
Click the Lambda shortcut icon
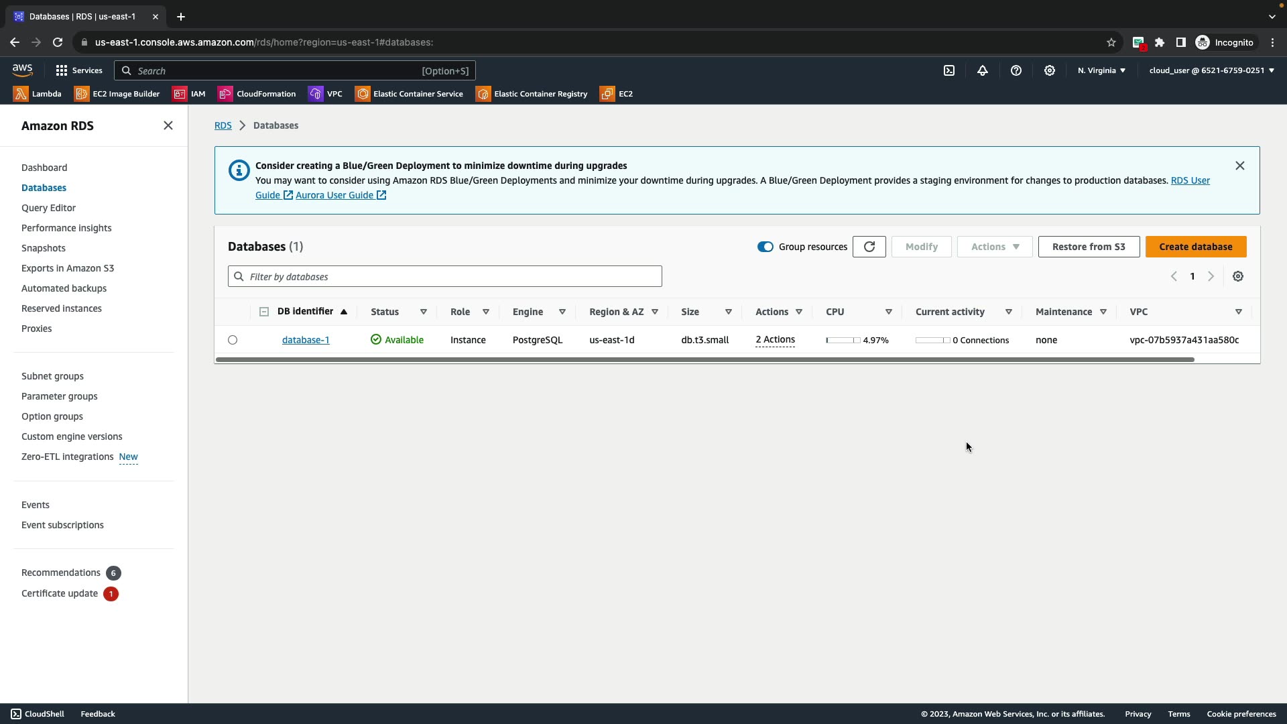pyautogui.click(x=21, y=94)
